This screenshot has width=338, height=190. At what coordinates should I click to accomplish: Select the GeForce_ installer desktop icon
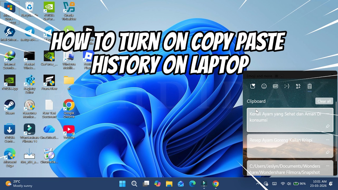pyautogui.click(x=49, y=59)
